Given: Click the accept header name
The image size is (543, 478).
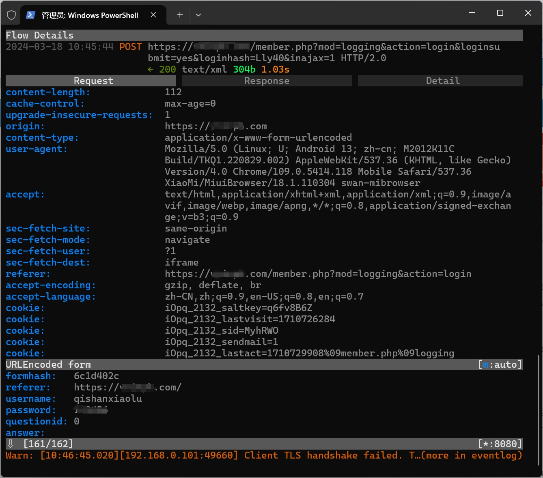Looking at the screenshot, I should coord(25,194).
